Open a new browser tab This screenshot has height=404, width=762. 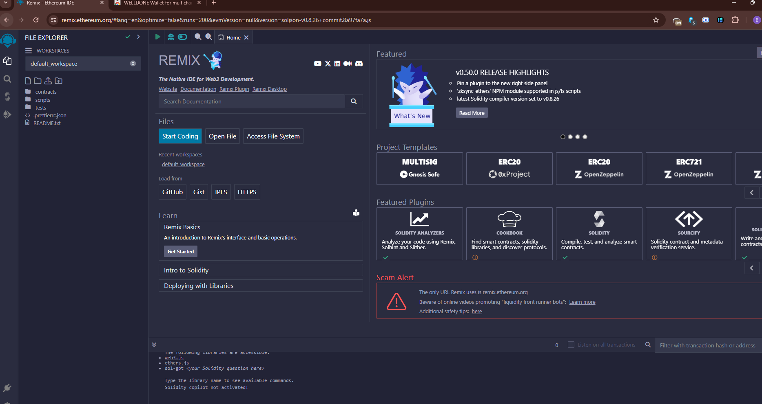214,3
